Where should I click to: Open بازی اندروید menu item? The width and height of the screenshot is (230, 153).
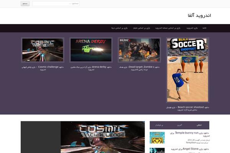192,28
